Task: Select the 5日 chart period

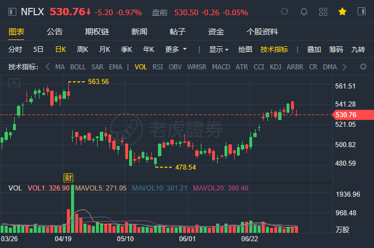Action: click(38, 50)
